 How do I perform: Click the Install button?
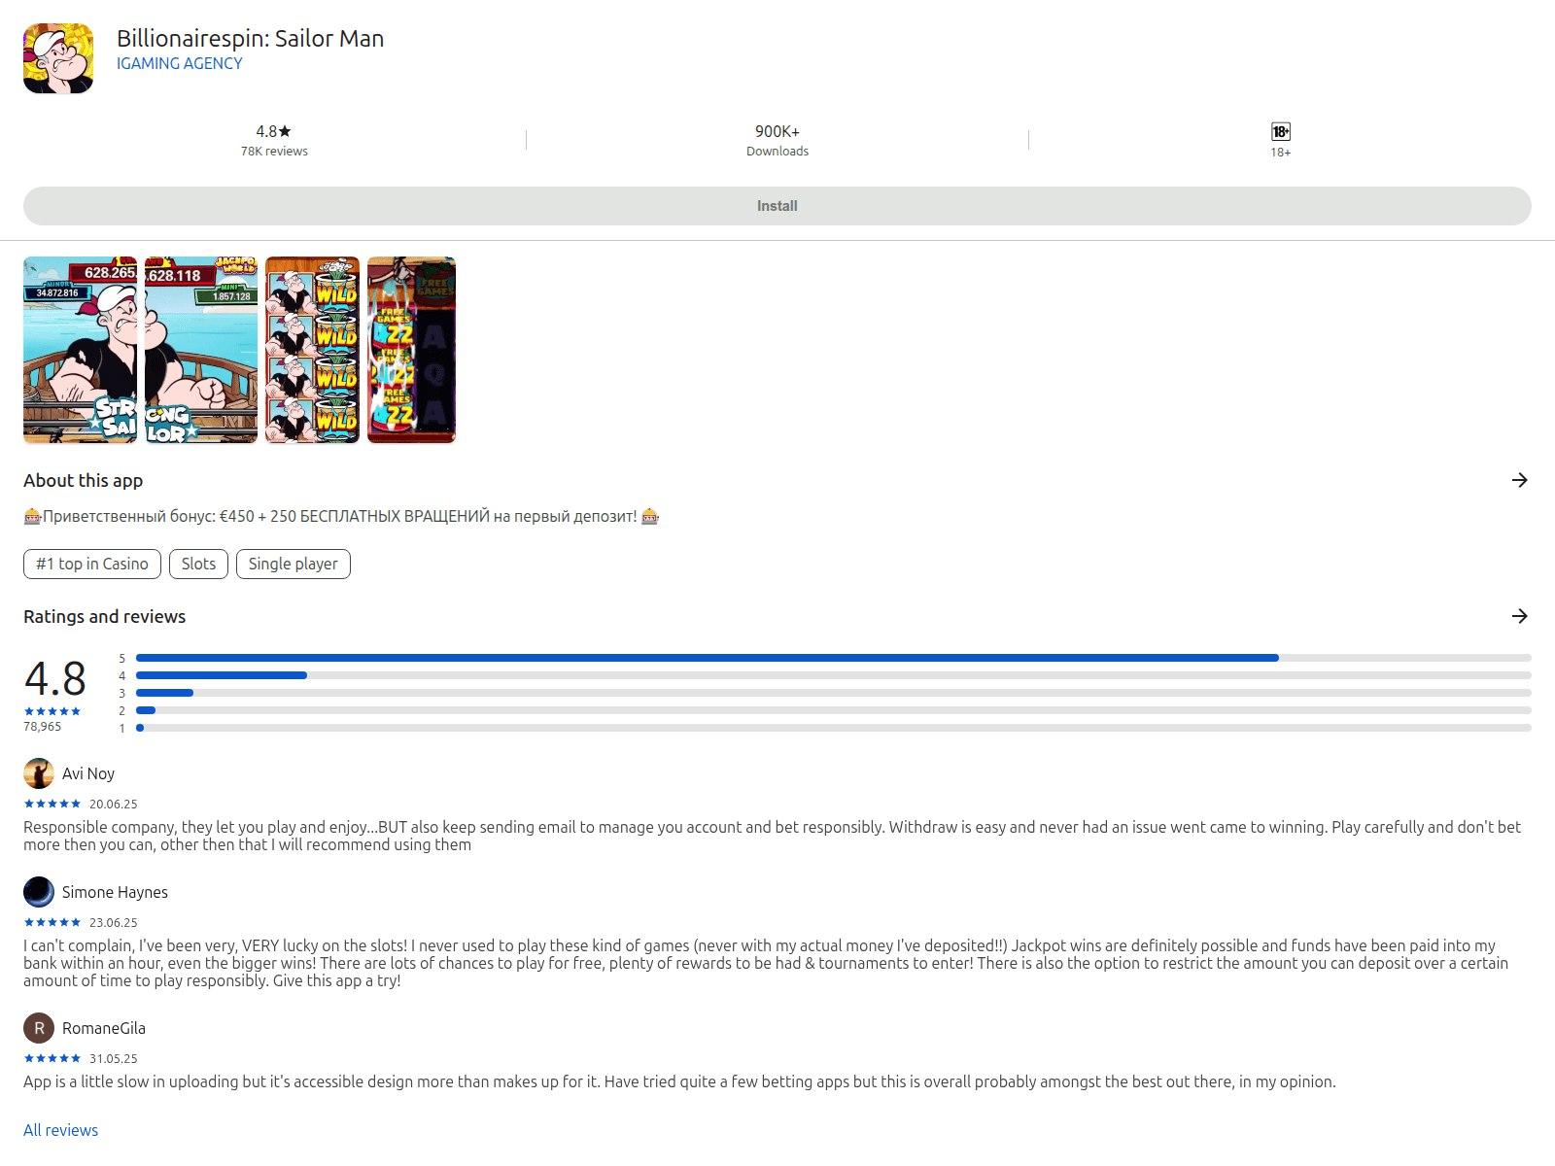tap(777, 206)
